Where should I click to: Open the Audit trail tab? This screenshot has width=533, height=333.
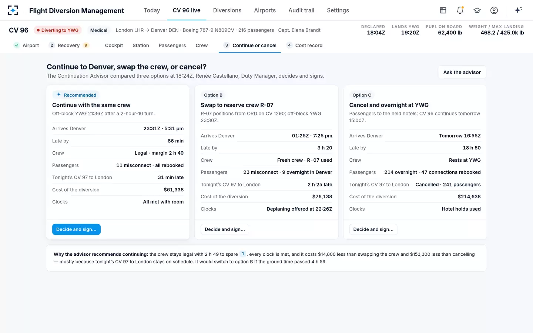[x=301, y=10]
